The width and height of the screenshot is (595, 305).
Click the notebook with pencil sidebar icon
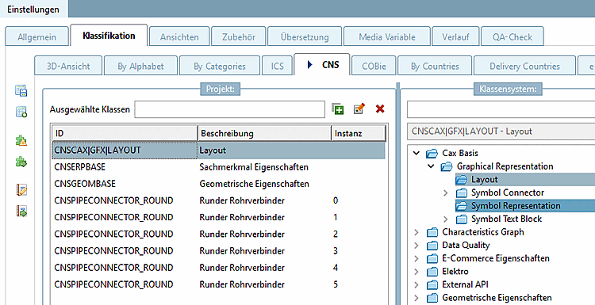pyautogui.click(x=21, y=190)
